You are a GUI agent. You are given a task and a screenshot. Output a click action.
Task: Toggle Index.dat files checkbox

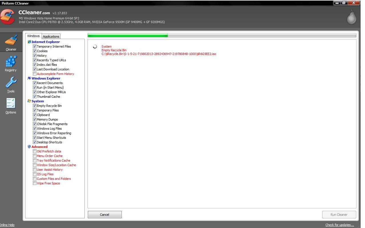(x=35, y=65)
